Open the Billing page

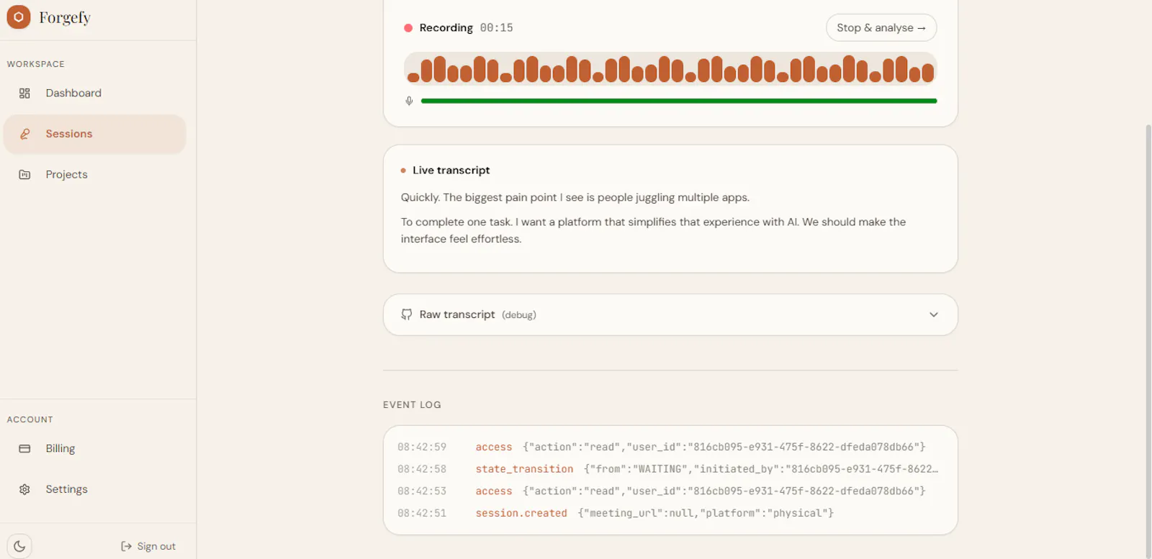click(x=95, y=449)
